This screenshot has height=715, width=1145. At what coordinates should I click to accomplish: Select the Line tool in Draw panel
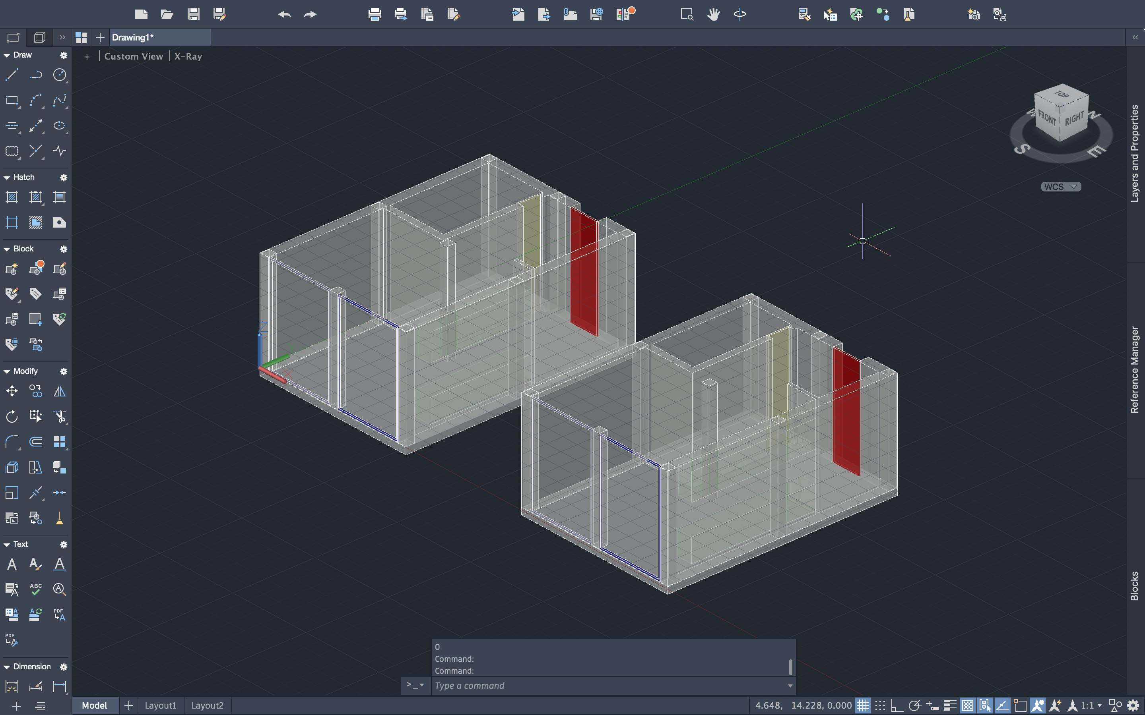[x=12, y=75]
